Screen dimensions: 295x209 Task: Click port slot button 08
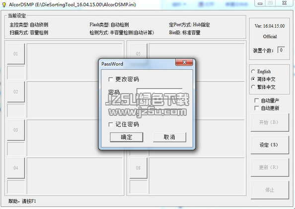tap(139, 168)
